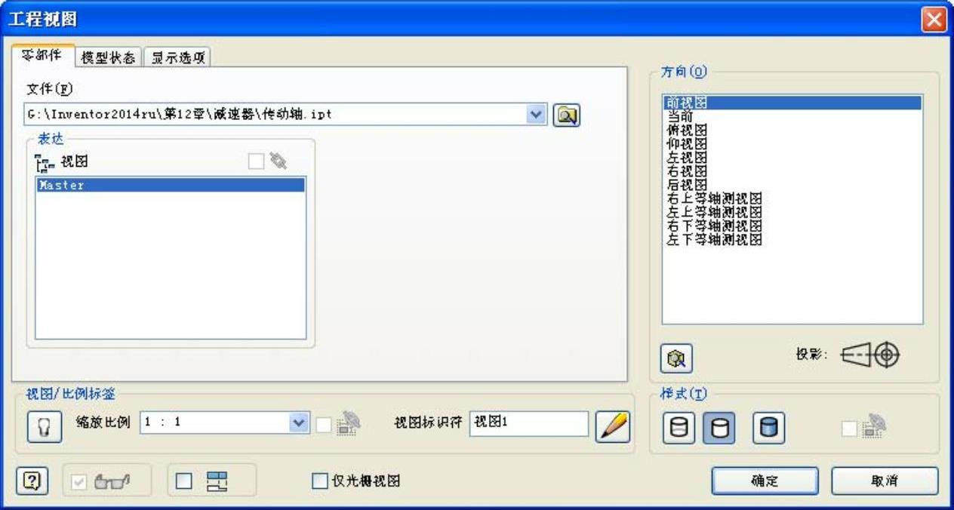Open the help question mark icon
Screen dimensions: 954x510
pyautogui.click(x=31, y=480)
